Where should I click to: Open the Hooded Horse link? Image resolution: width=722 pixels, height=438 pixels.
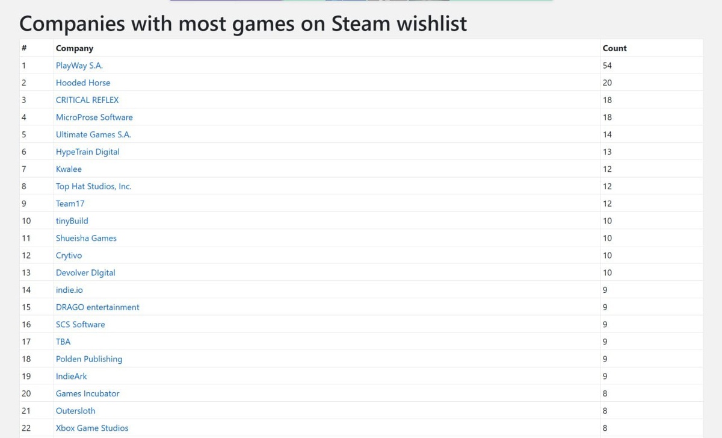coord(83,83)
